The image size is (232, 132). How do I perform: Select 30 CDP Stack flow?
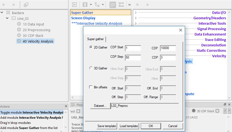[x=33, y=36]
